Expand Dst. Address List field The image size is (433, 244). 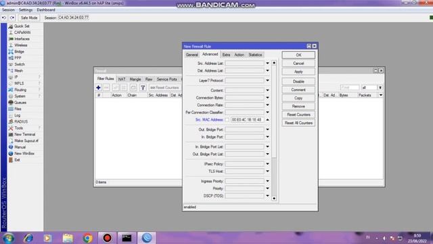pos(267,70)
